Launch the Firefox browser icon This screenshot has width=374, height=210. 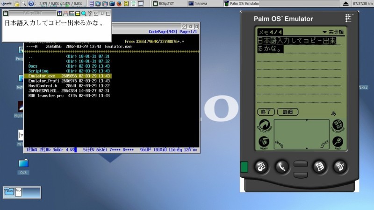pos(119,4)
